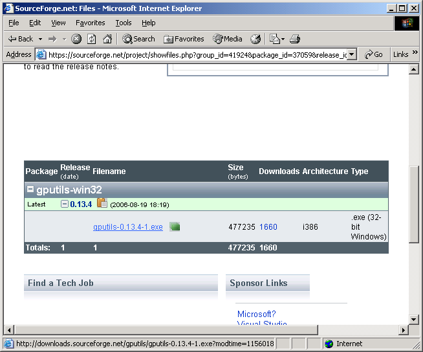This screenshot has height=352, width=423.
Task: Open the 0.13.4 release link
Action: point(81,204)
